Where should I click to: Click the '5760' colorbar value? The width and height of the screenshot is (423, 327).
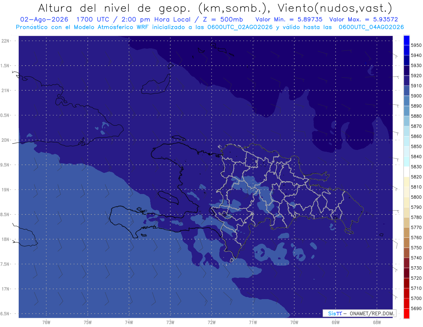click(x=416, y=237)
